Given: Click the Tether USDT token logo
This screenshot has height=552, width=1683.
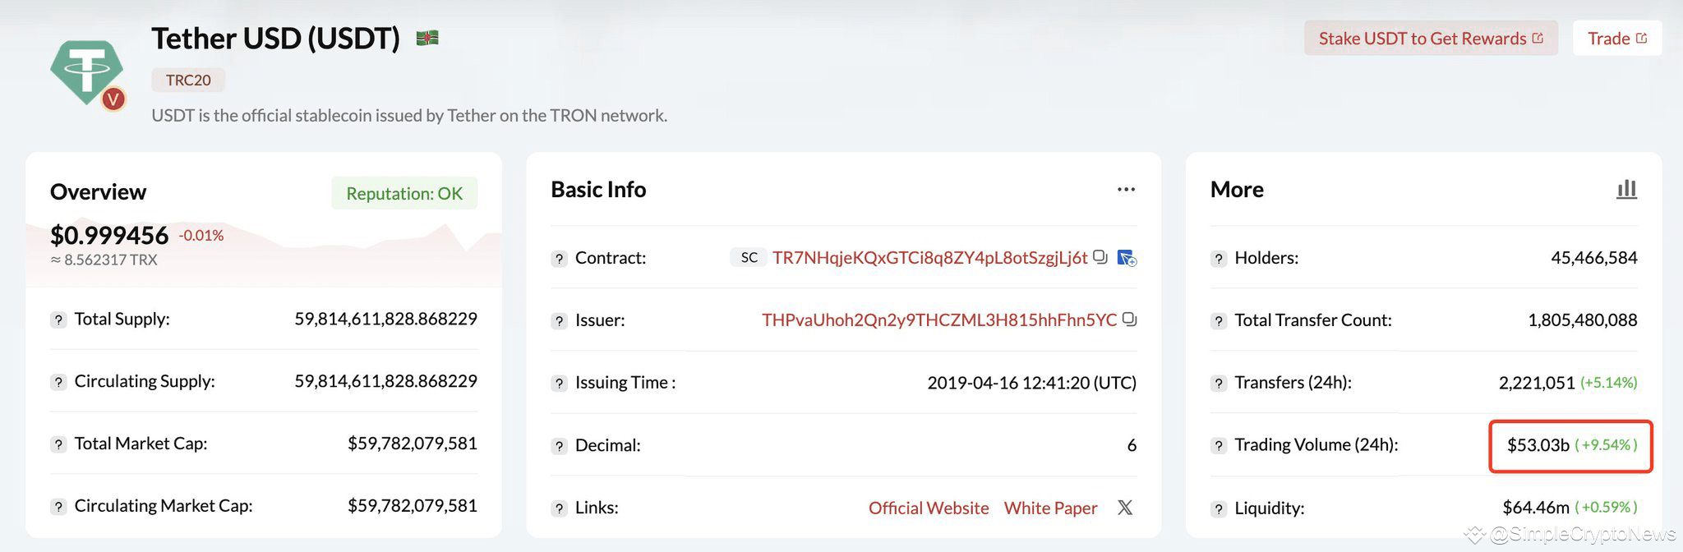Looking at the screenshot, I should 87,73.
